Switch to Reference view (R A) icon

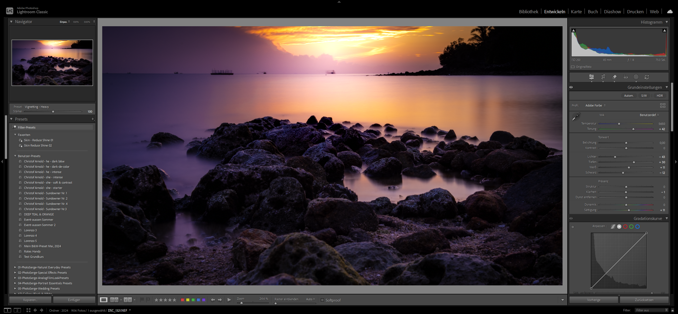(114, 300)
